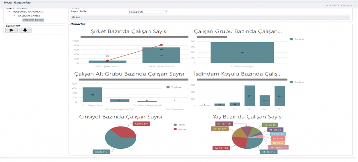
Task: Toggle Toplam legend in İsdihdam Koşulu chart
Action: (297, 82)
